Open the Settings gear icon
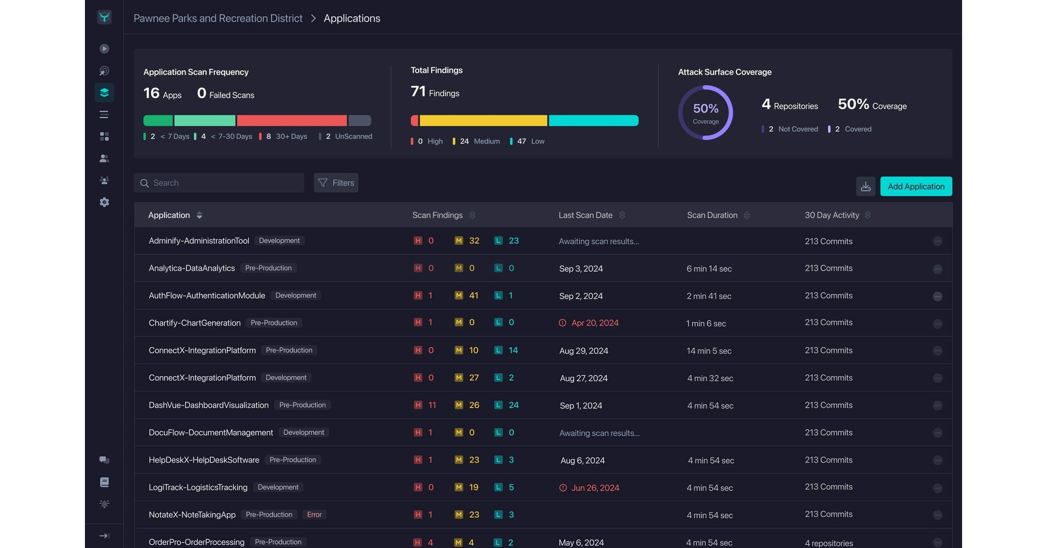 pos(104,202)
